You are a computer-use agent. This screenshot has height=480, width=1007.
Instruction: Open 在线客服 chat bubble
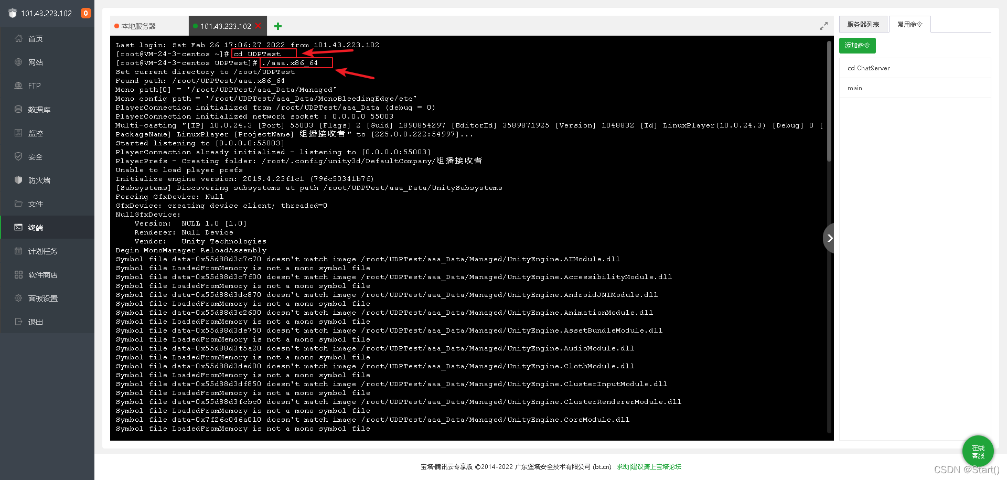coord(978,451)
